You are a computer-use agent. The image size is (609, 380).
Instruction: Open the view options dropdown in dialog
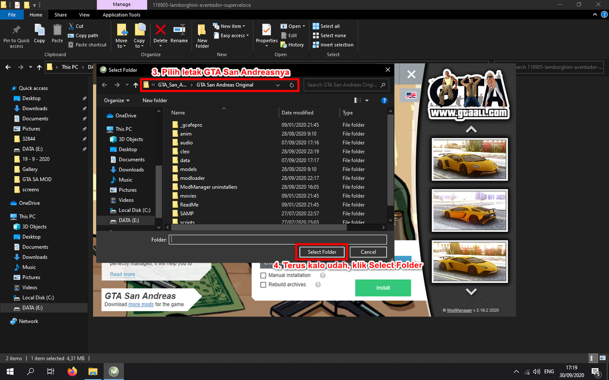coord(367,101)
